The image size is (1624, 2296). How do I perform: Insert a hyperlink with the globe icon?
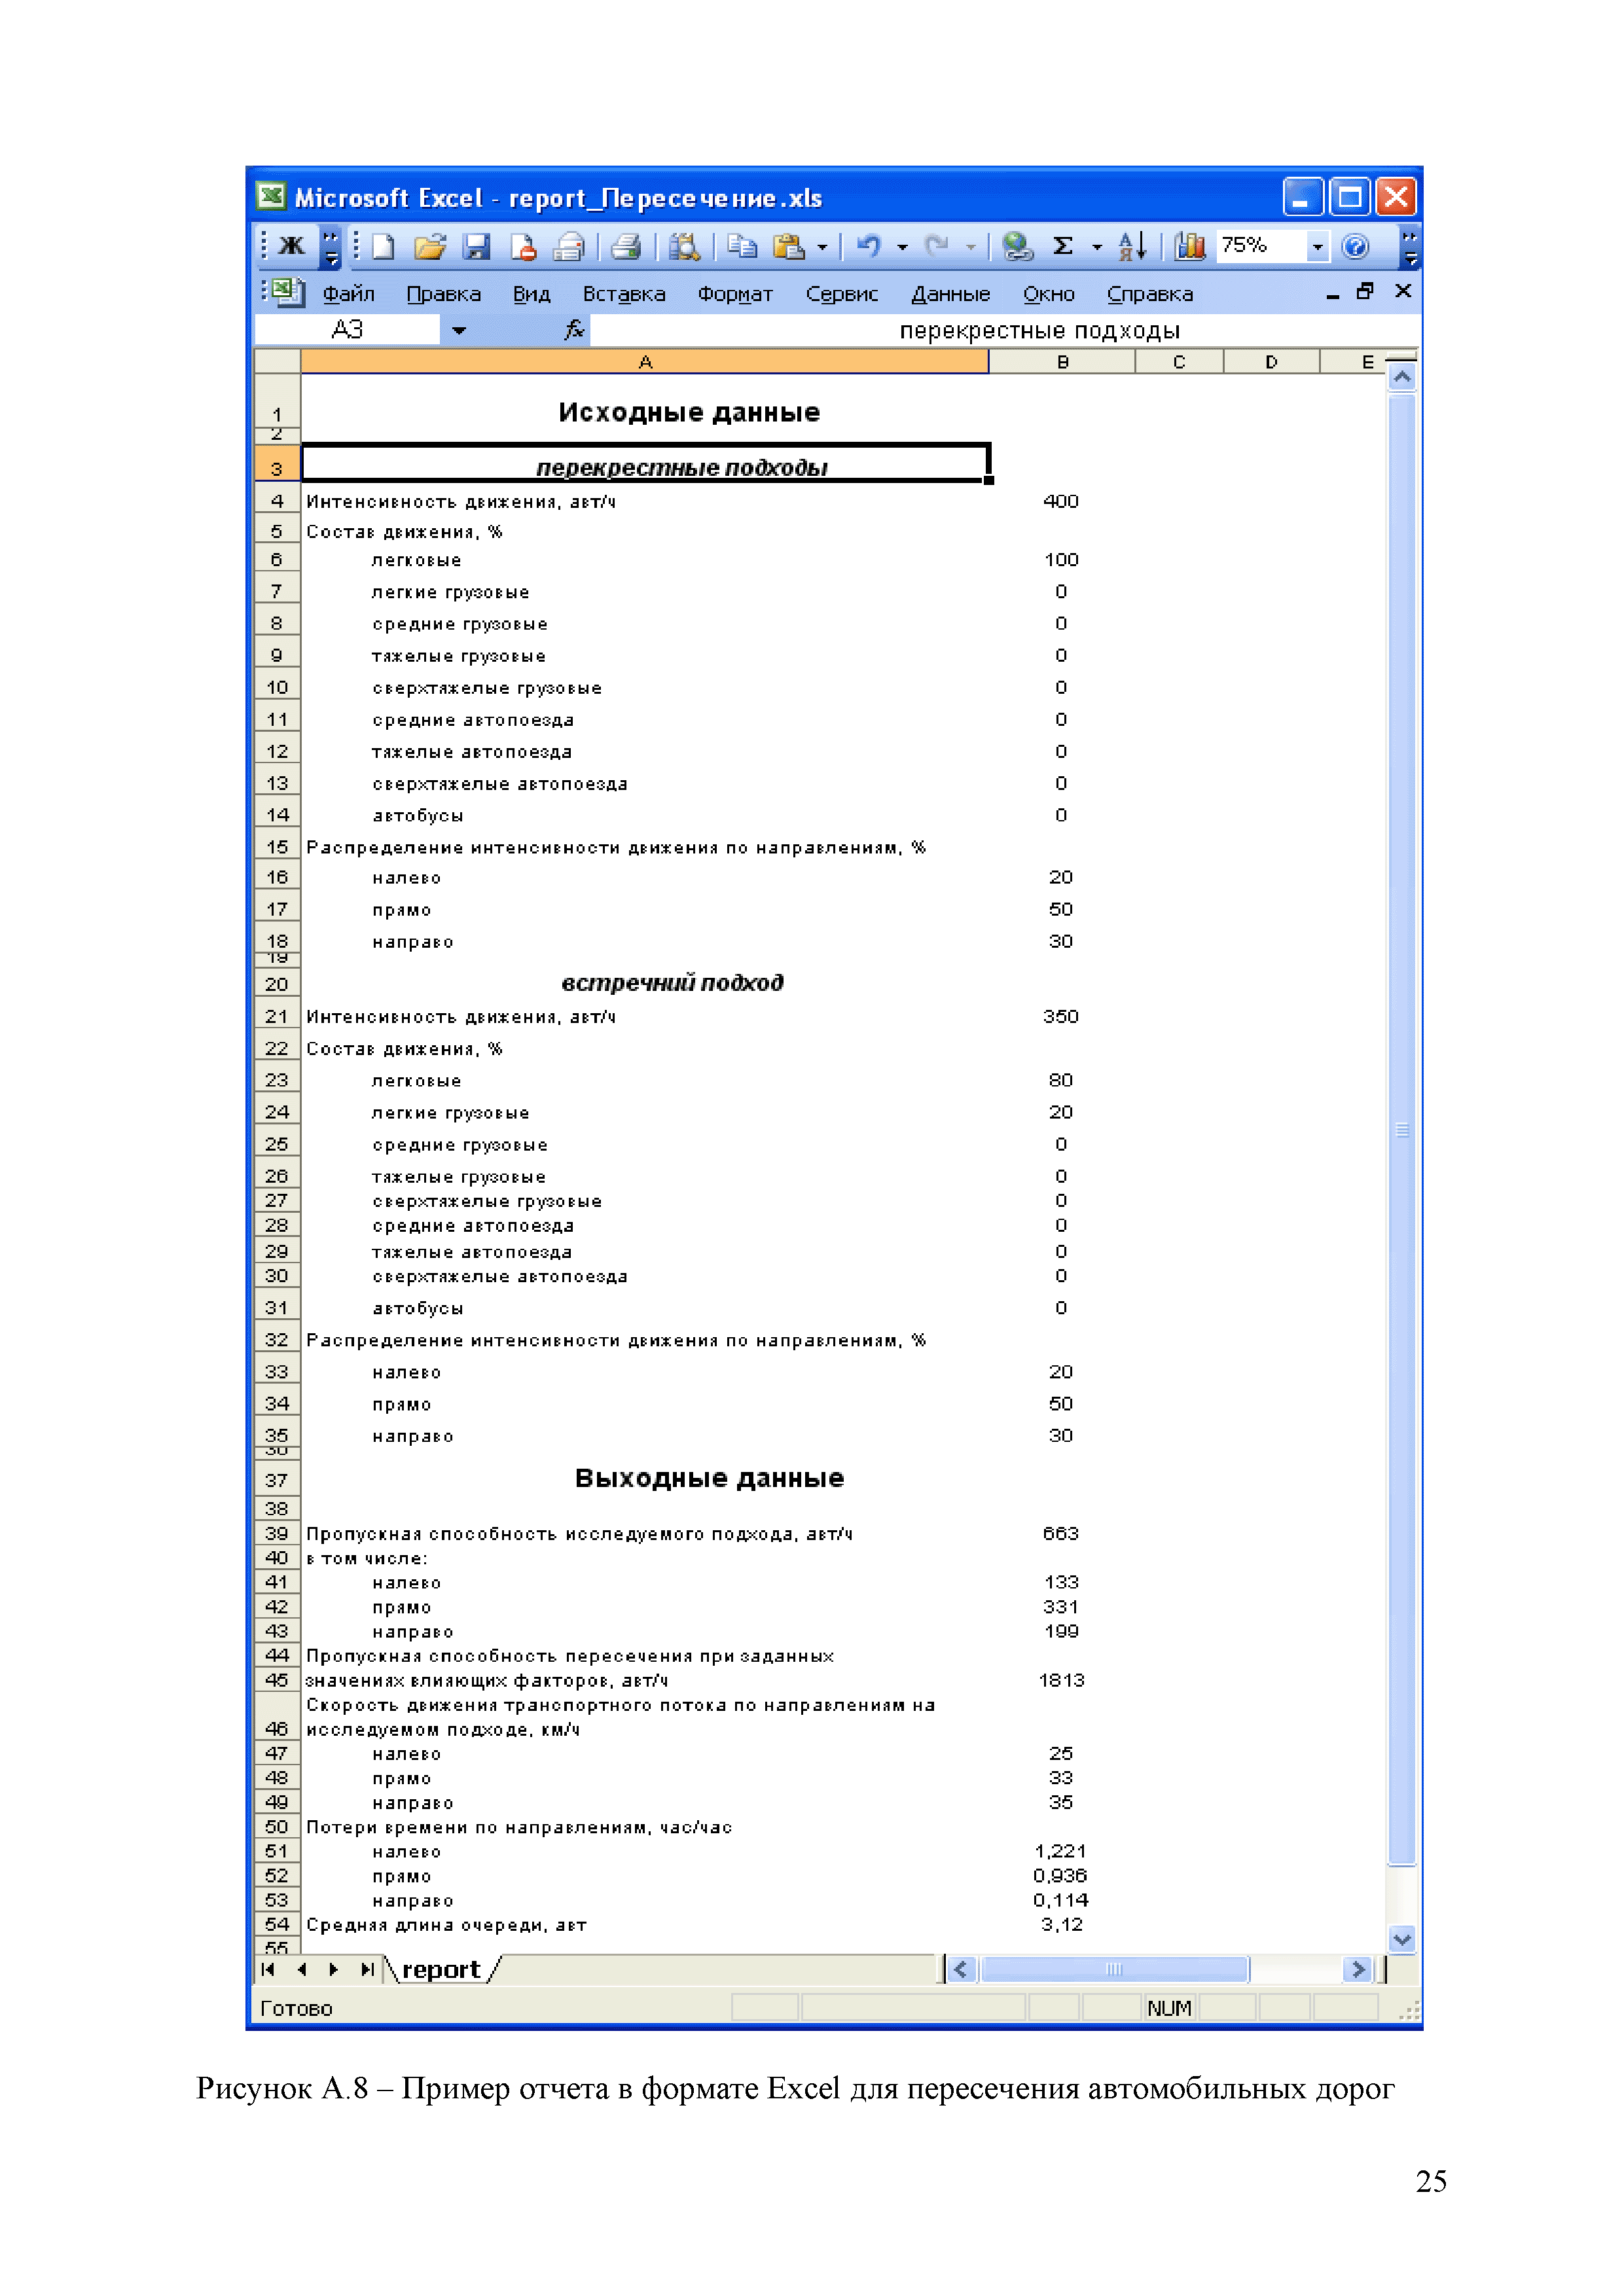1017,246
